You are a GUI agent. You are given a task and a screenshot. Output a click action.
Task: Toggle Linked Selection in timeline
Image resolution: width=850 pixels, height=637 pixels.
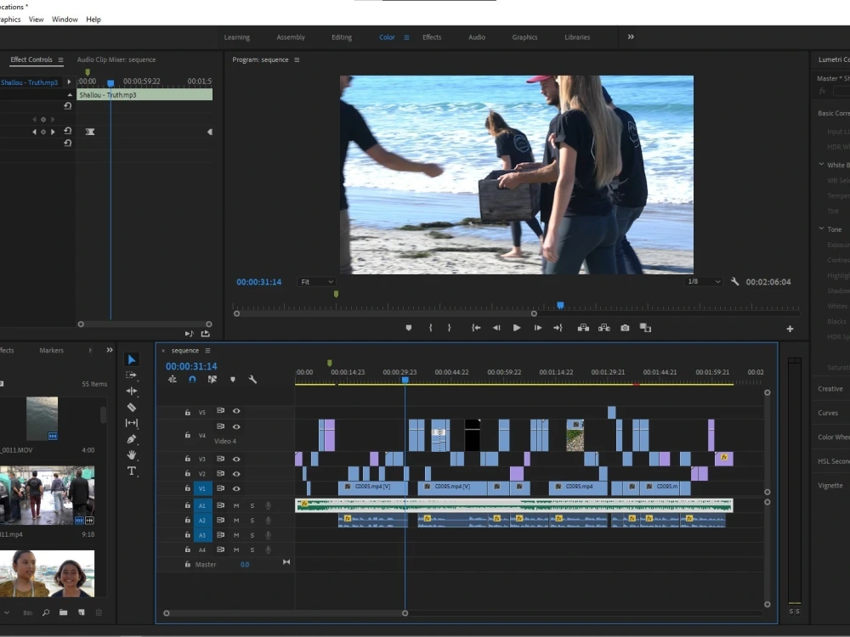(x=212, y=380)
